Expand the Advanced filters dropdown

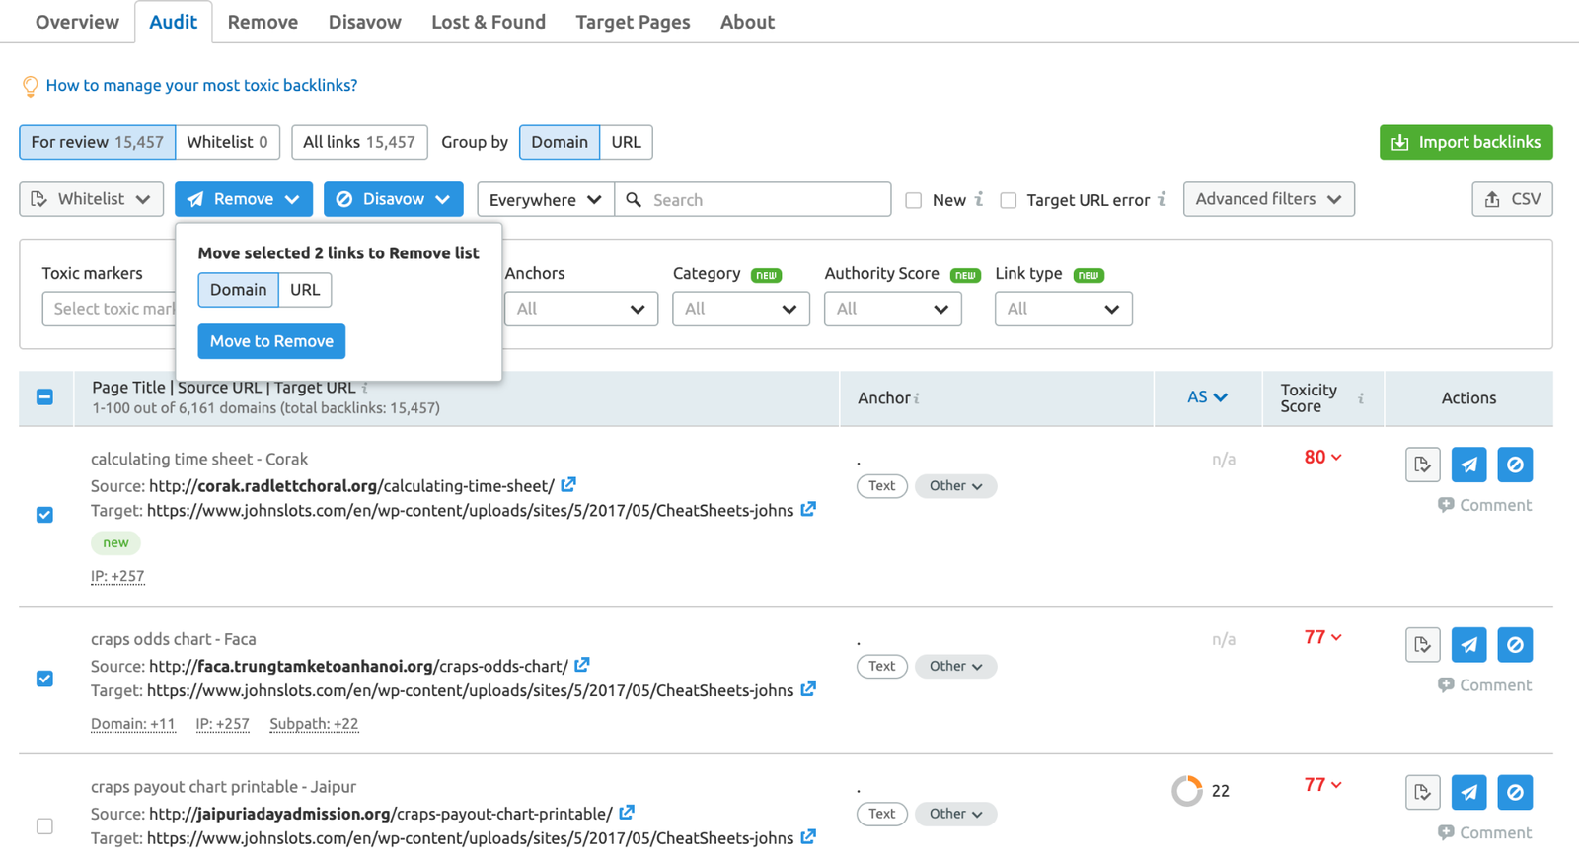coord(1268,199)
